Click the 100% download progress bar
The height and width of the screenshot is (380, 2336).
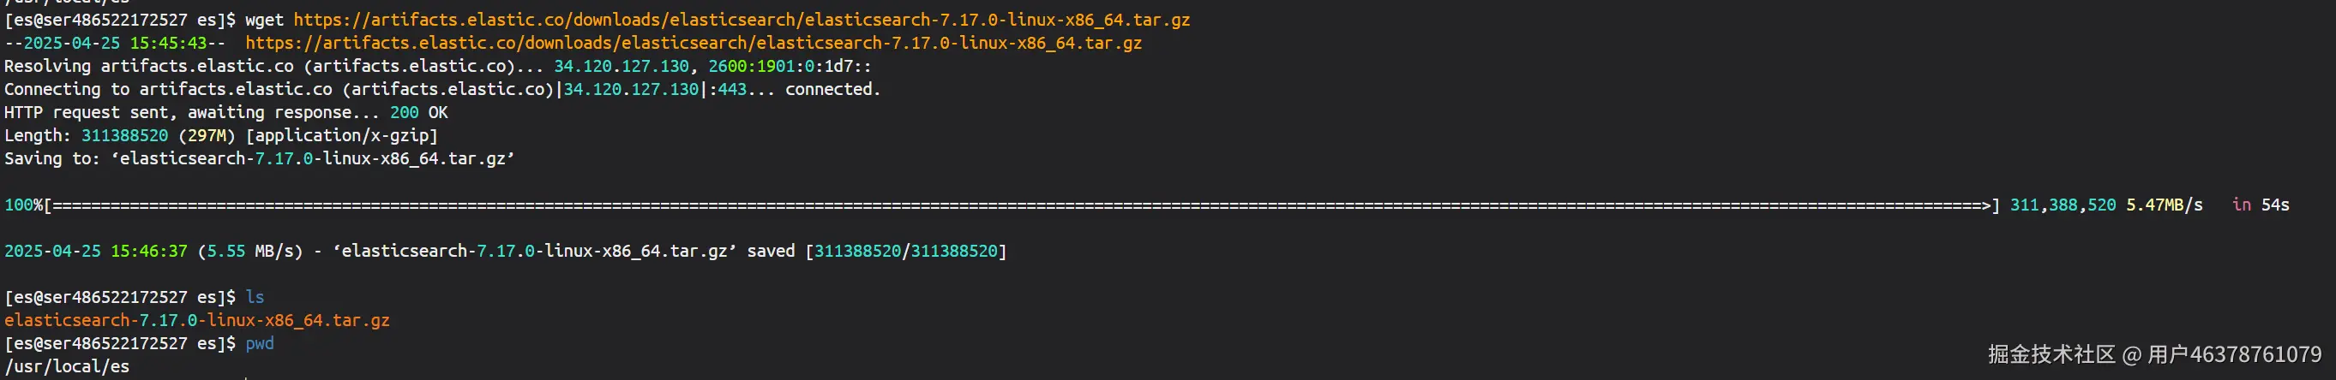coord(1002,205)
